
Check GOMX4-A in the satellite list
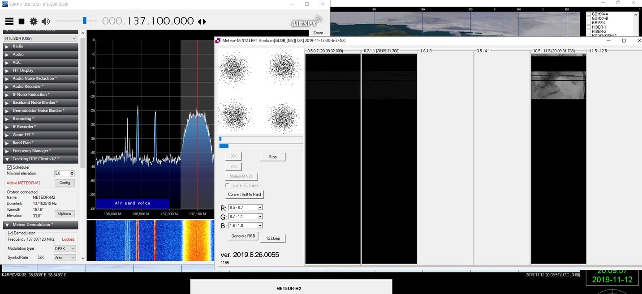point(589,14)
